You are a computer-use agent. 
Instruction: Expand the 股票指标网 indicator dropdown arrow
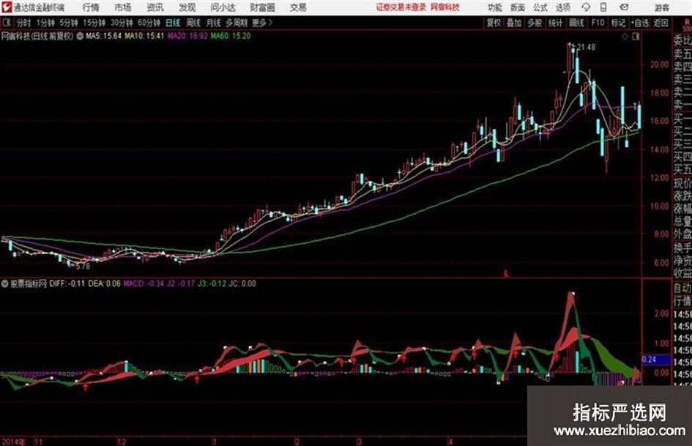[5, 283]
